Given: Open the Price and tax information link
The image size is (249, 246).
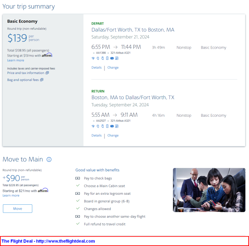Looking at the screenshot, I should [x=26, y=73].
